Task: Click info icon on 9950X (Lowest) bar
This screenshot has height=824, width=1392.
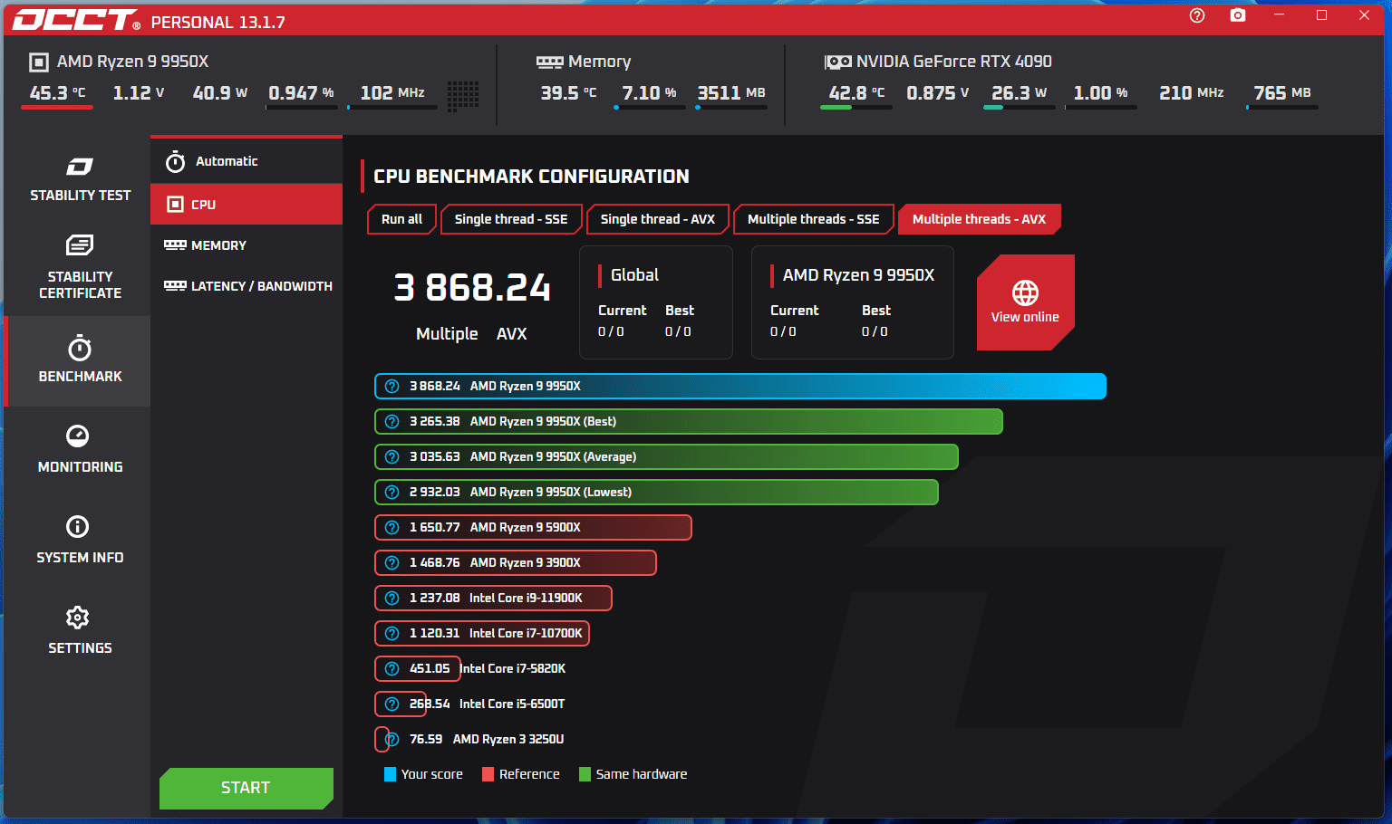Action: pos(391,492)
